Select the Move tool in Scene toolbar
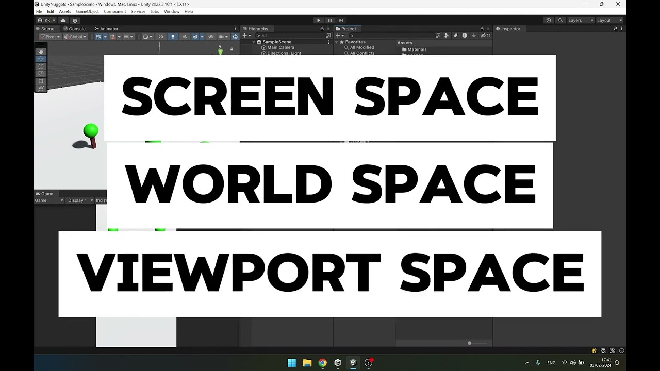The height and width of the screenshot is (371, 660). pos(41,59)
